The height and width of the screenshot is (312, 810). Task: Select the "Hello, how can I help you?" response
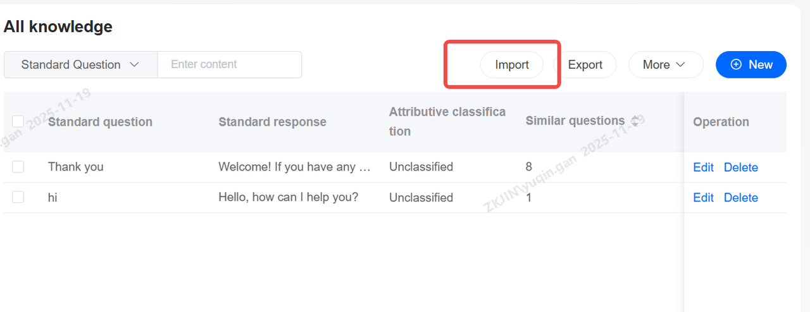(288, 197)
